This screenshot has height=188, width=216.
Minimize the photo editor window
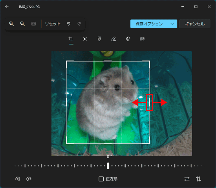click(x=183, y=6)
